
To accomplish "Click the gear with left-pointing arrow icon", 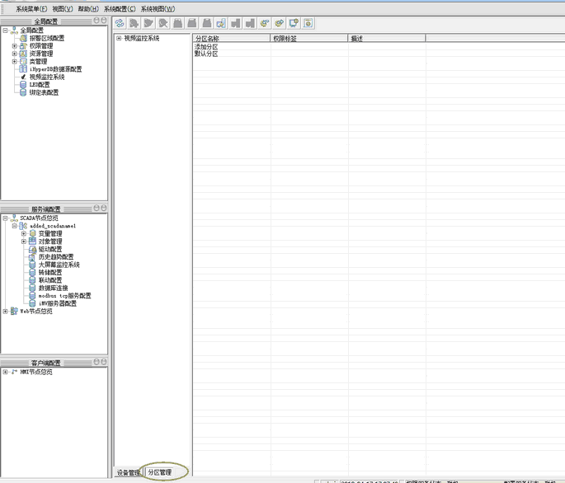I will [265, 23].
